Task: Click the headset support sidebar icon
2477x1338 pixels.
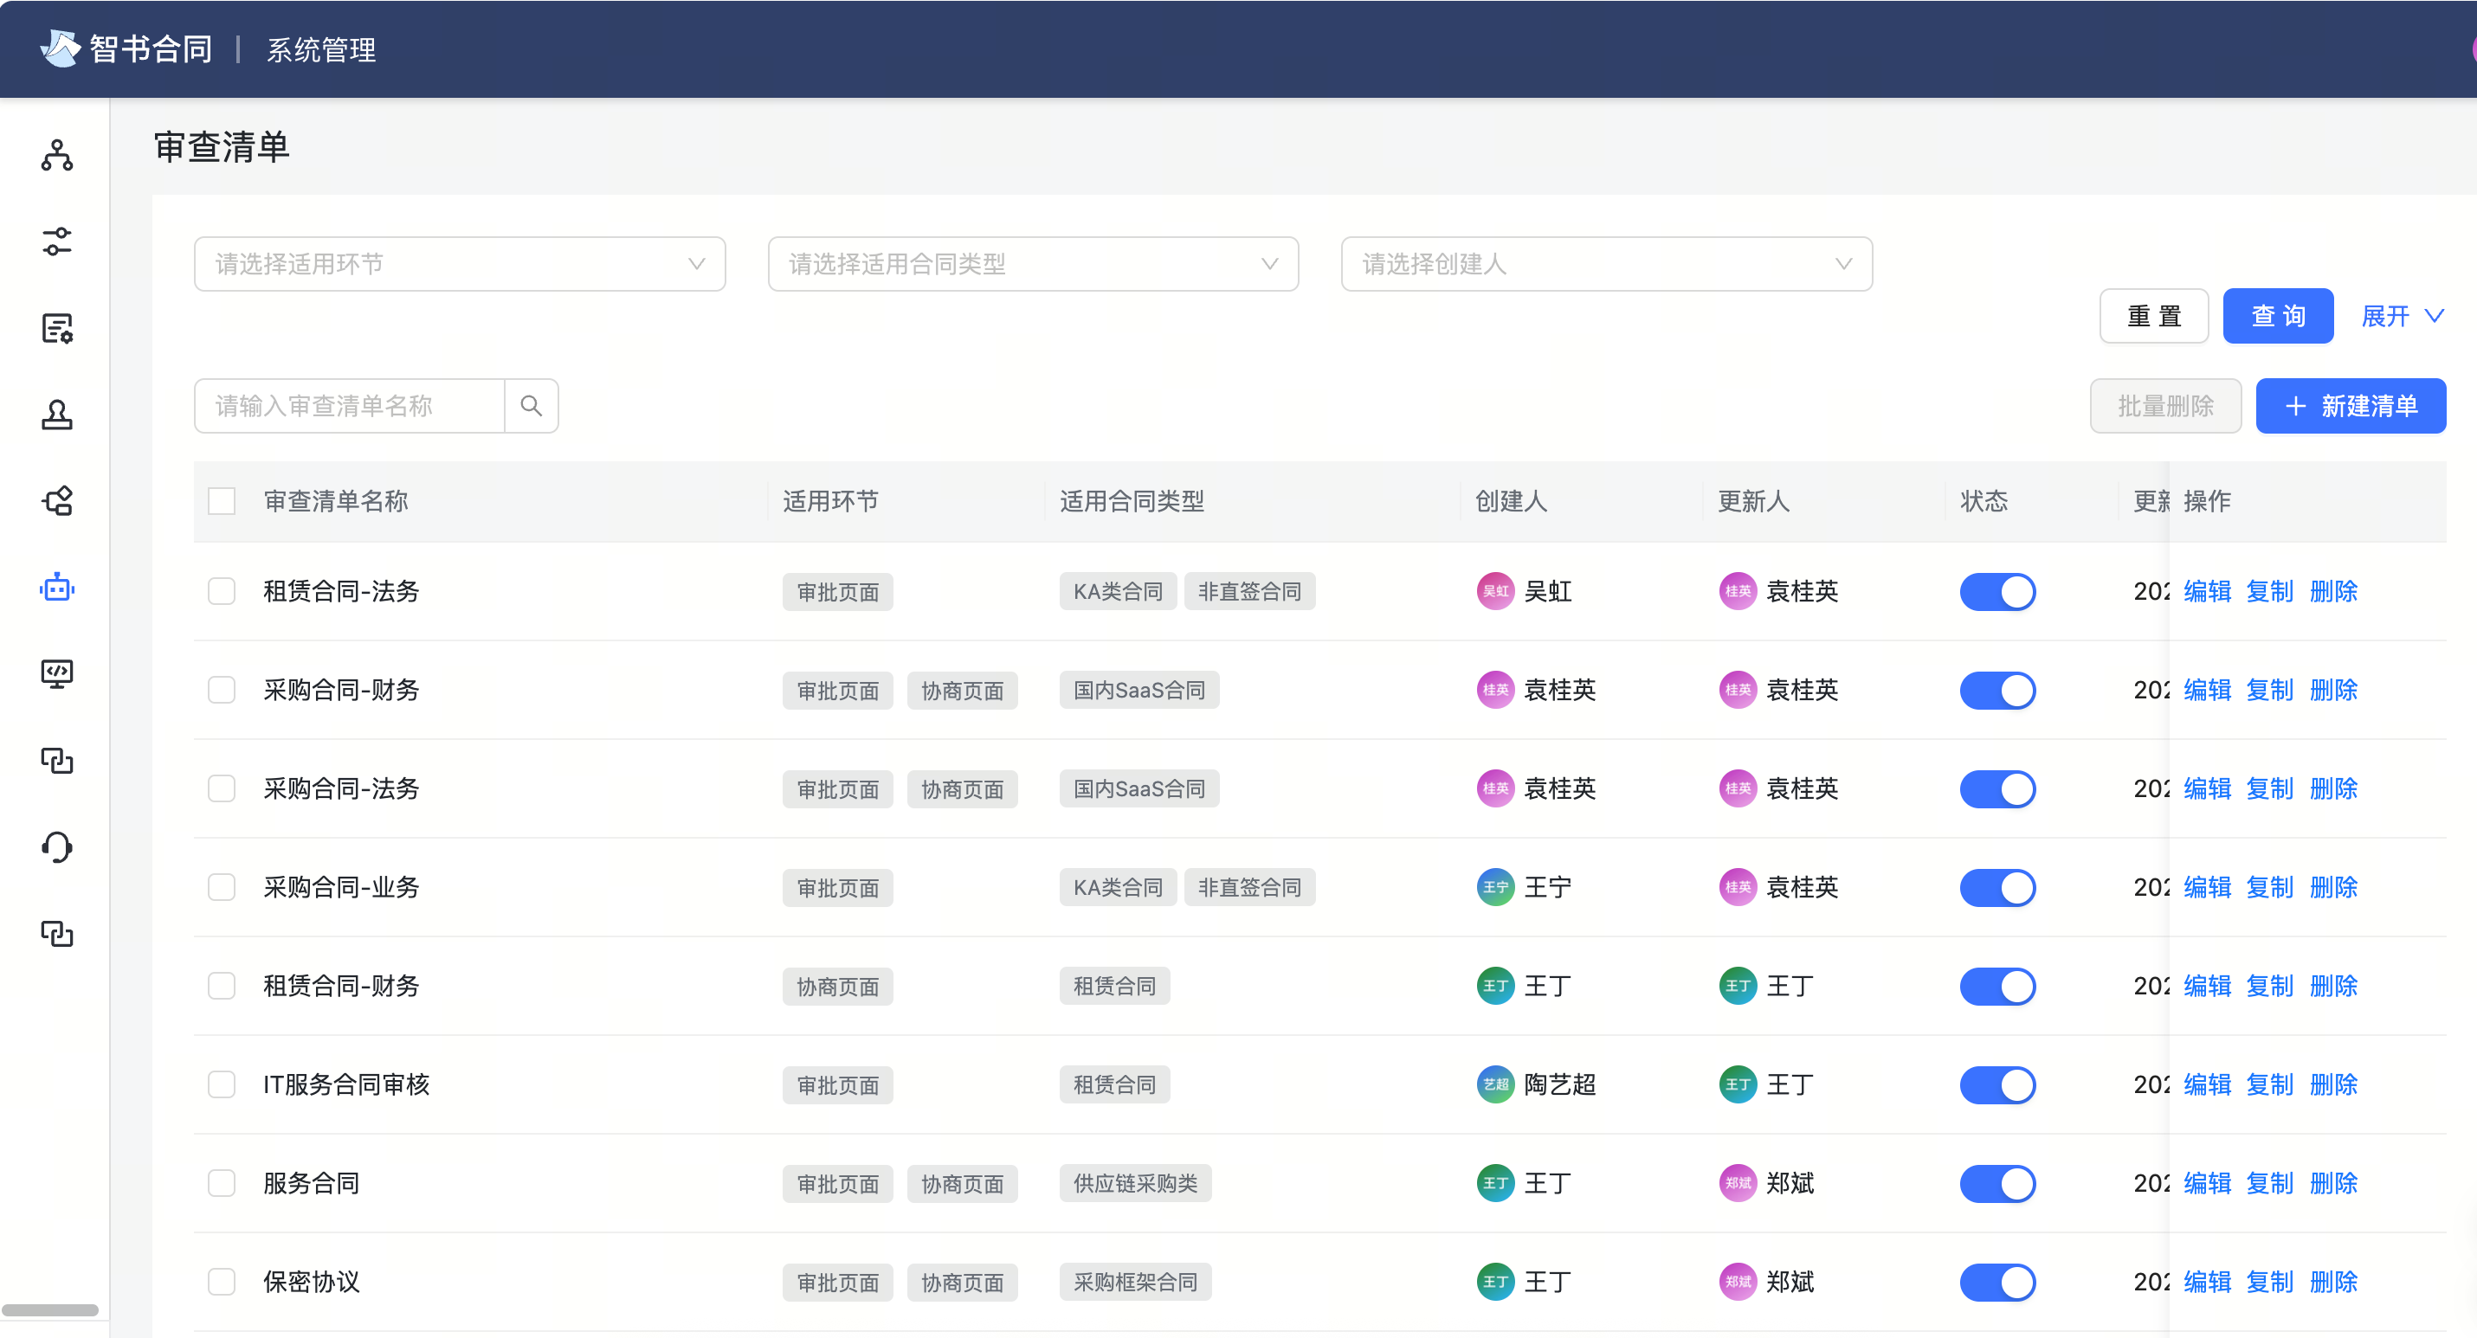Action: pyautogui.click(x=57, y=846)
